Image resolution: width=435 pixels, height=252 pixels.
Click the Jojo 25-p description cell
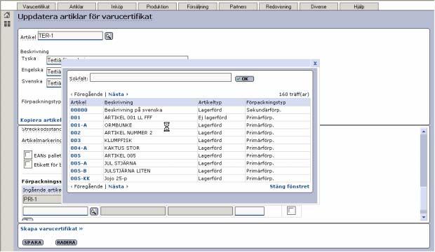point(116,178)
